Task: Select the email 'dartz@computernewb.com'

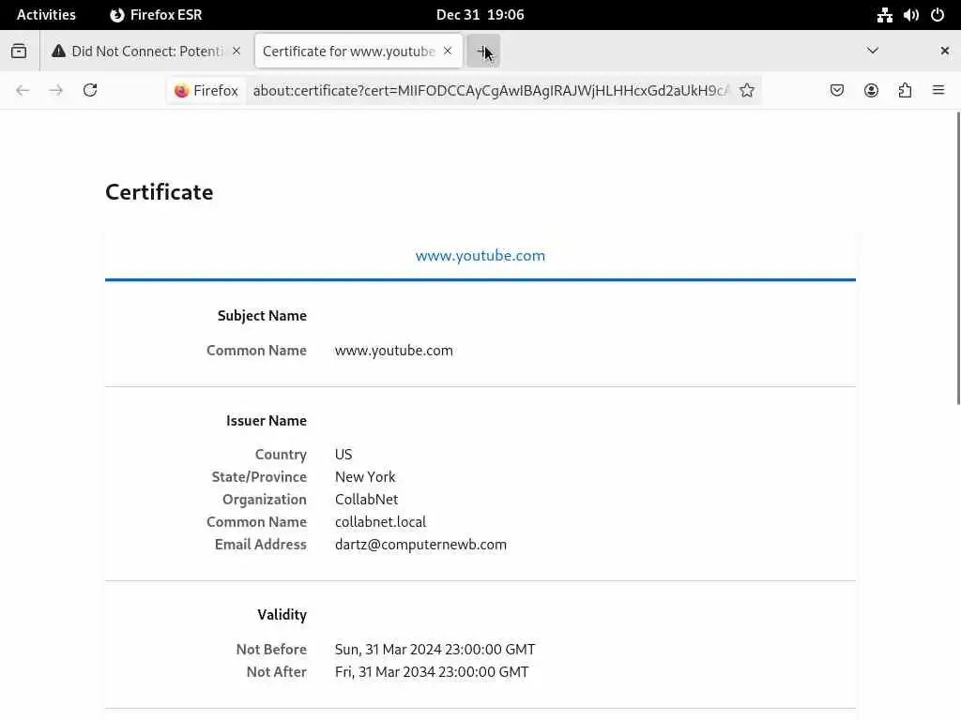Action: pyautogui.click(x=420, y=545)
